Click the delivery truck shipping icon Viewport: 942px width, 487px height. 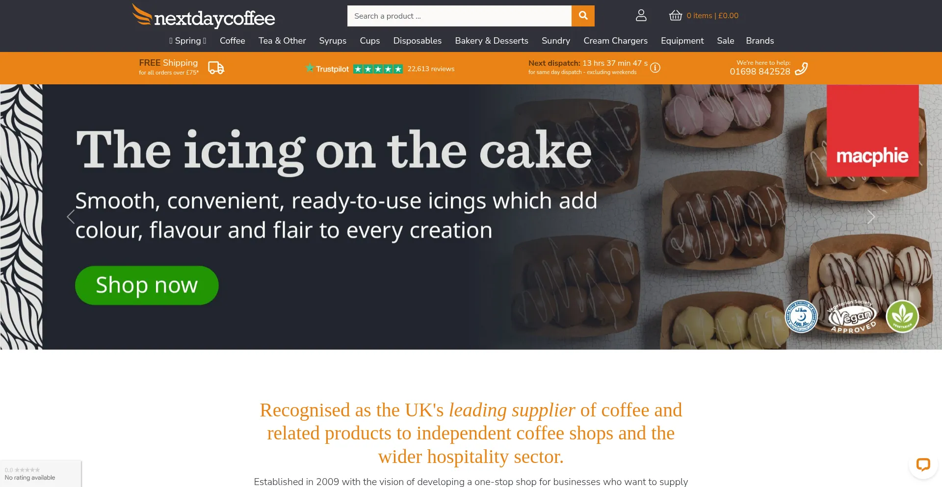coord(216,68)
